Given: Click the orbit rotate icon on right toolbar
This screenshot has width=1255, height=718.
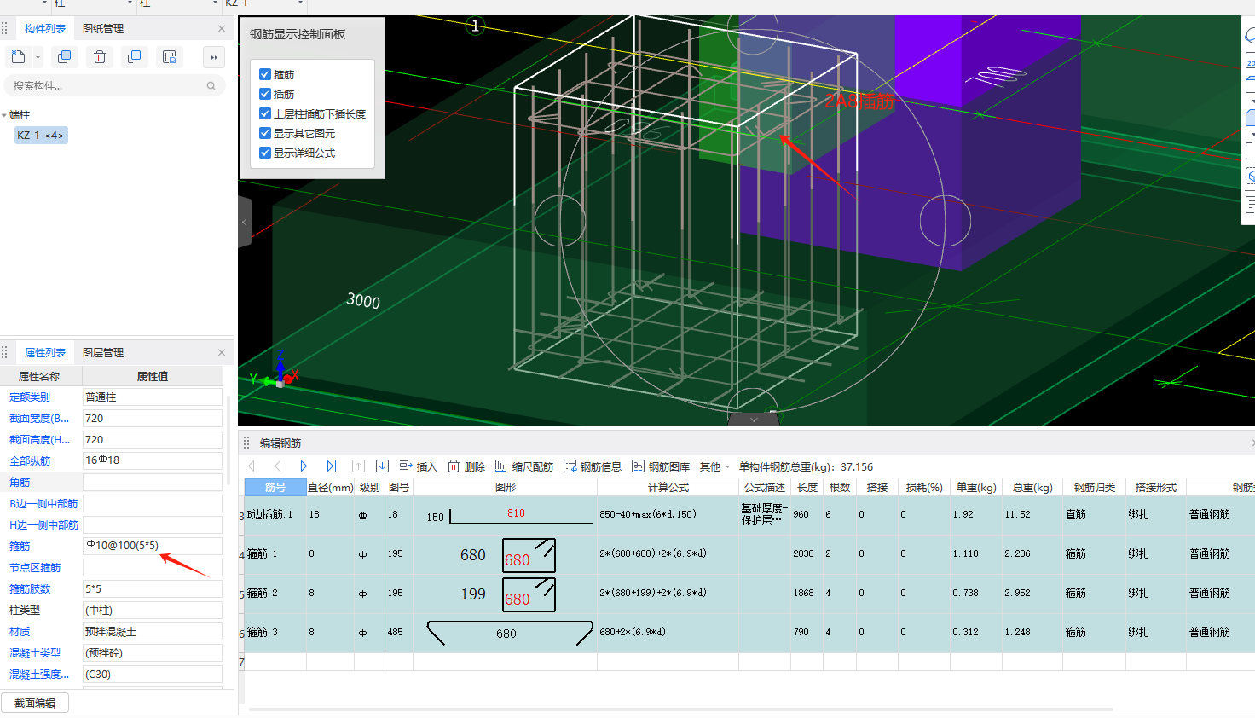Looking at the screenshot, I should 1250,35.
